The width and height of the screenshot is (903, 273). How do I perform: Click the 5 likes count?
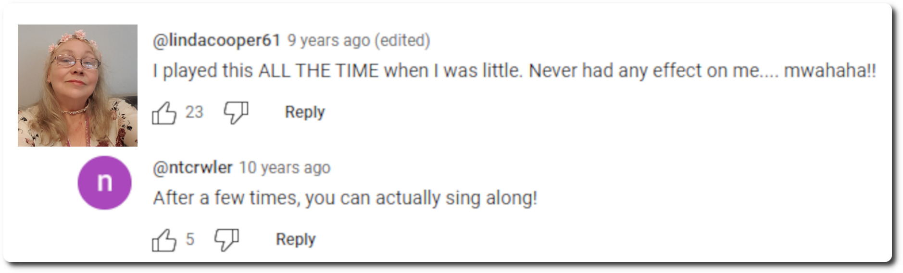click(190, 239)
